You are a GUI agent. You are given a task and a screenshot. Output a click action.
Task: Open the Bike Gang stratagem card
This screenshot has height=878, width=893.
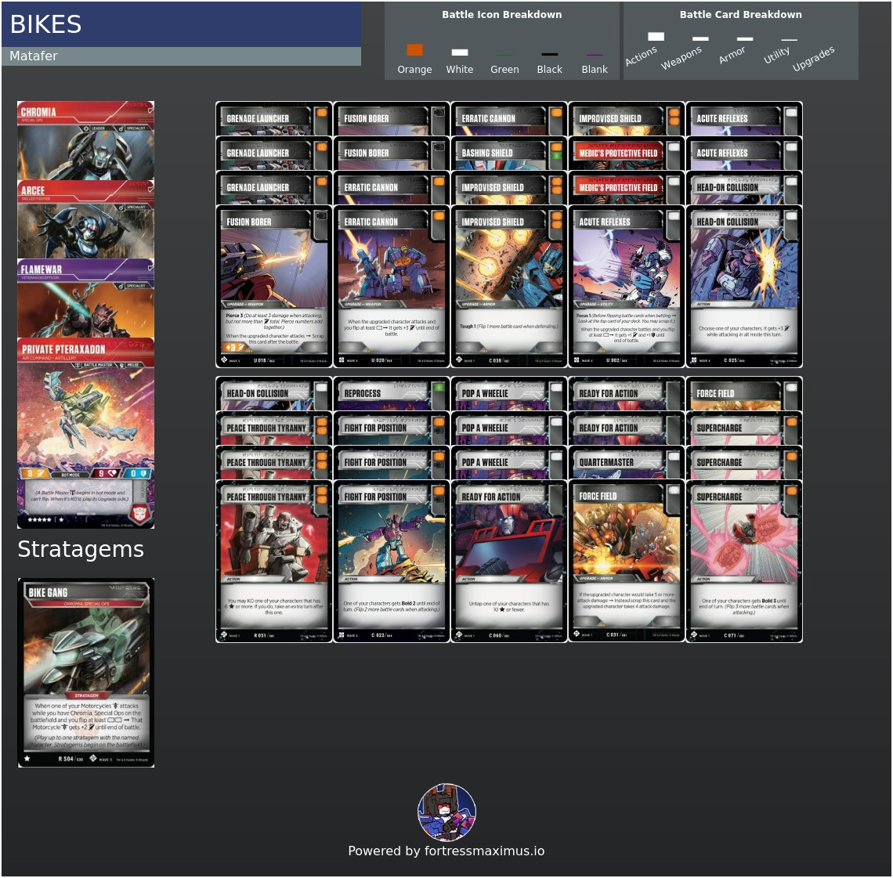point(86,673)
